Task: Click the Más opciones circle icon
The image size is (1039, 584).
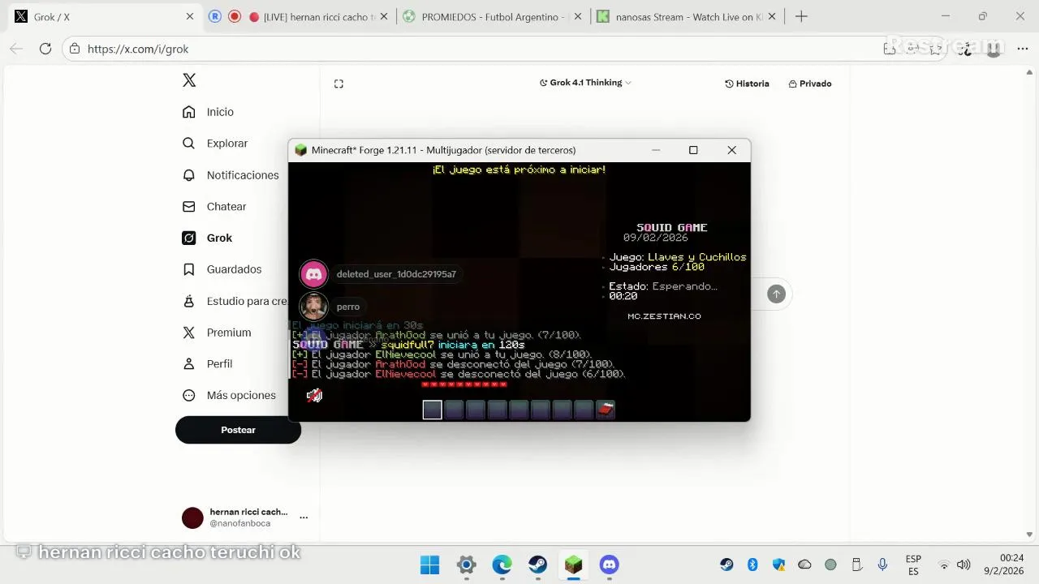Action: tap(189, 396)
